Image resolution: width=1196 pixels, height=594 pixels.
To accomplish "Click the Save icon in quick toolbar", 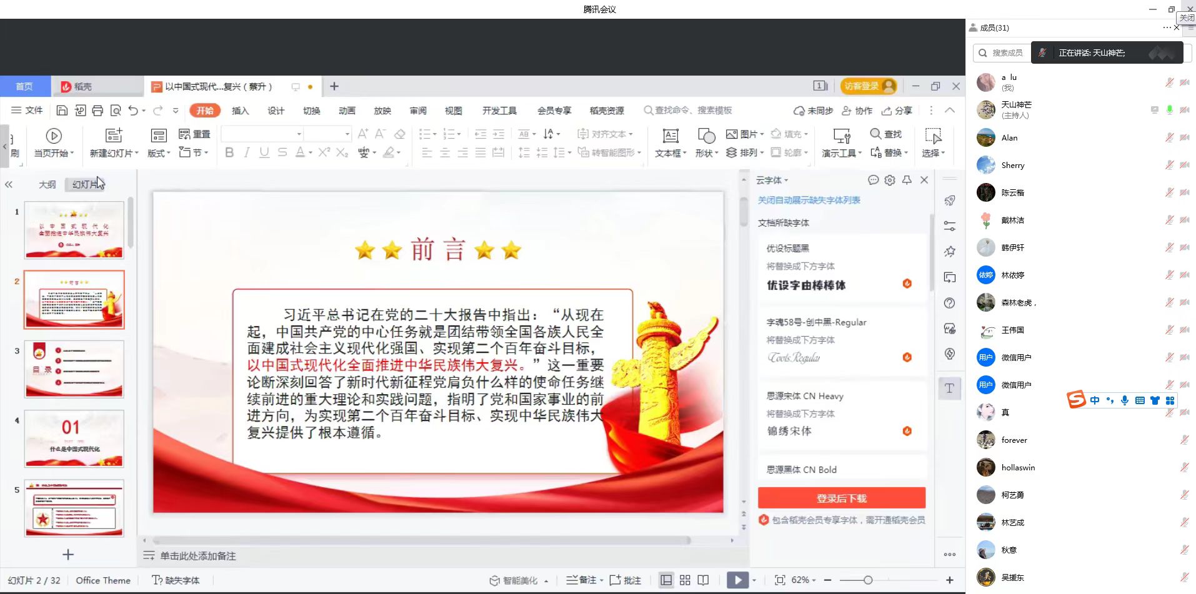I will point(62,111).
